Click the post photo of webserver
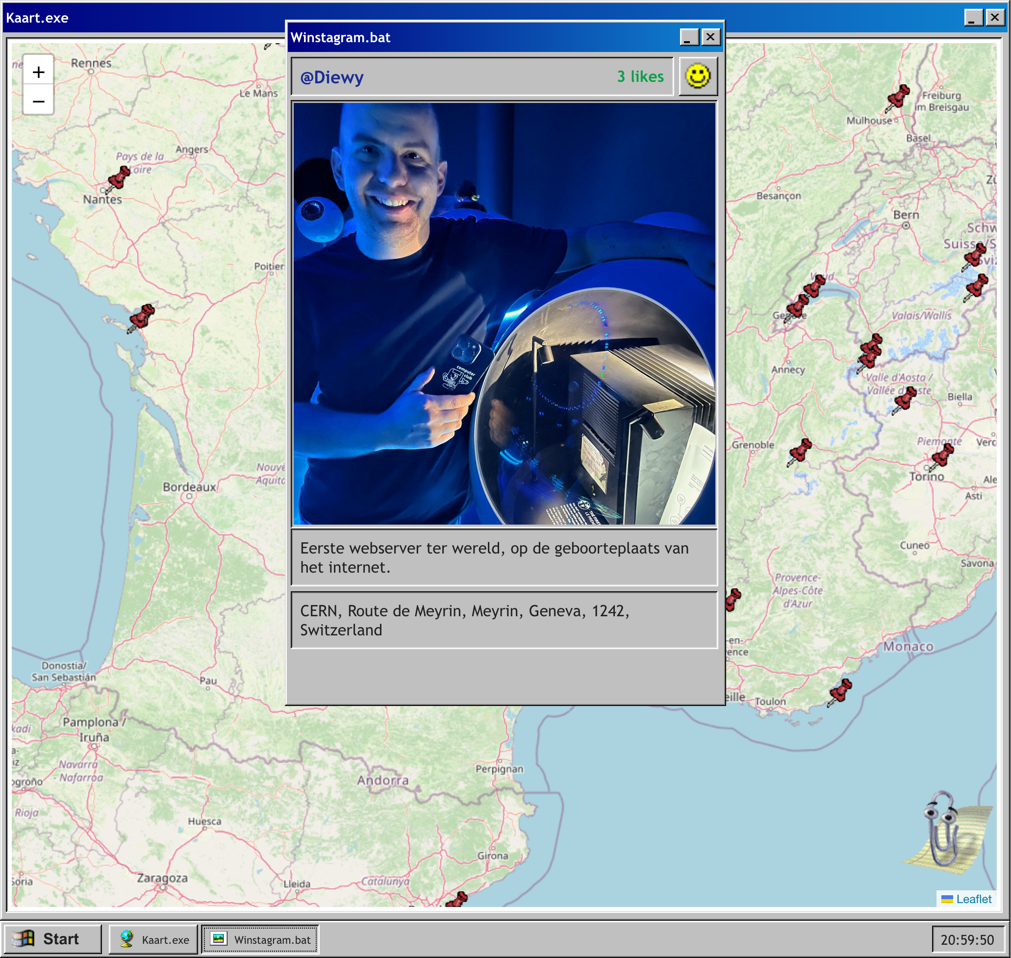 click(x=504, y=314)
